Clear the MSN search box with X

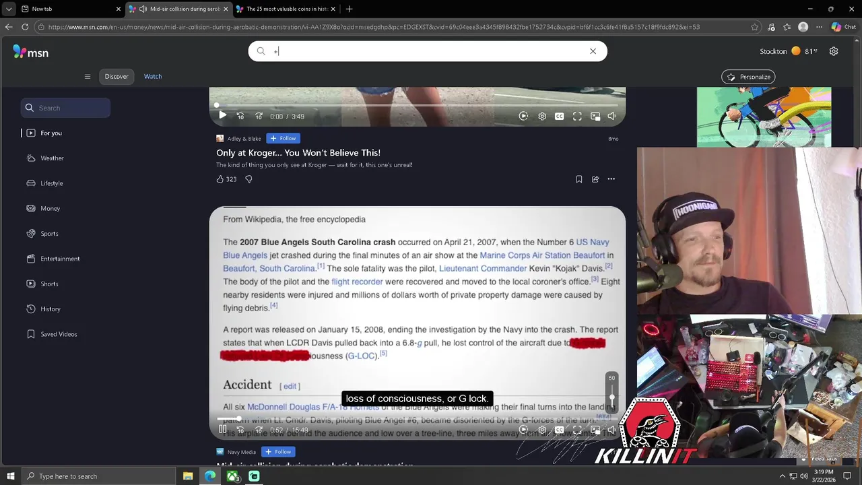click(x=593, y=51)
